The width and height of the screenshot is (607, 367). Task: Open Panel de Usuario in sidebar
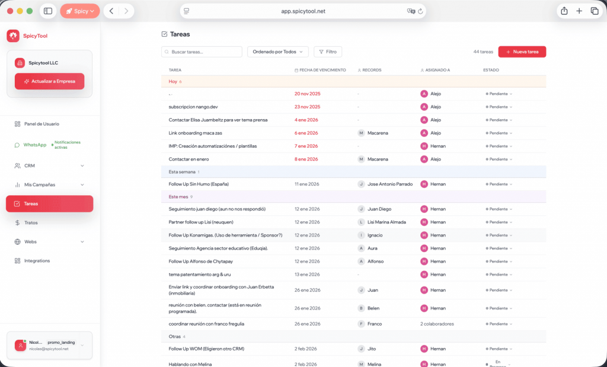pyautogui.click(x=41, y=124)
